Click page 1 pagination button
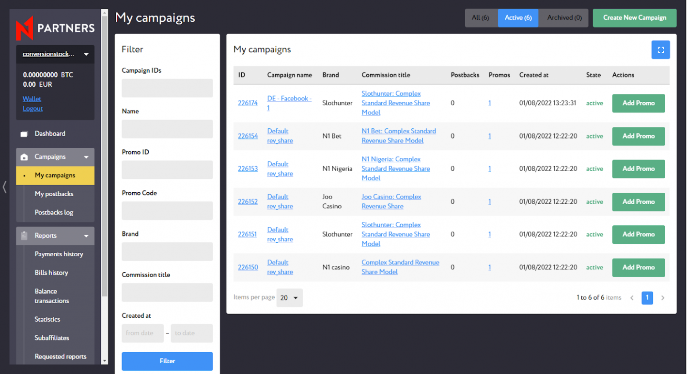Image resolution: width=687 pixels, height=374 pixels. coord(647,298)
